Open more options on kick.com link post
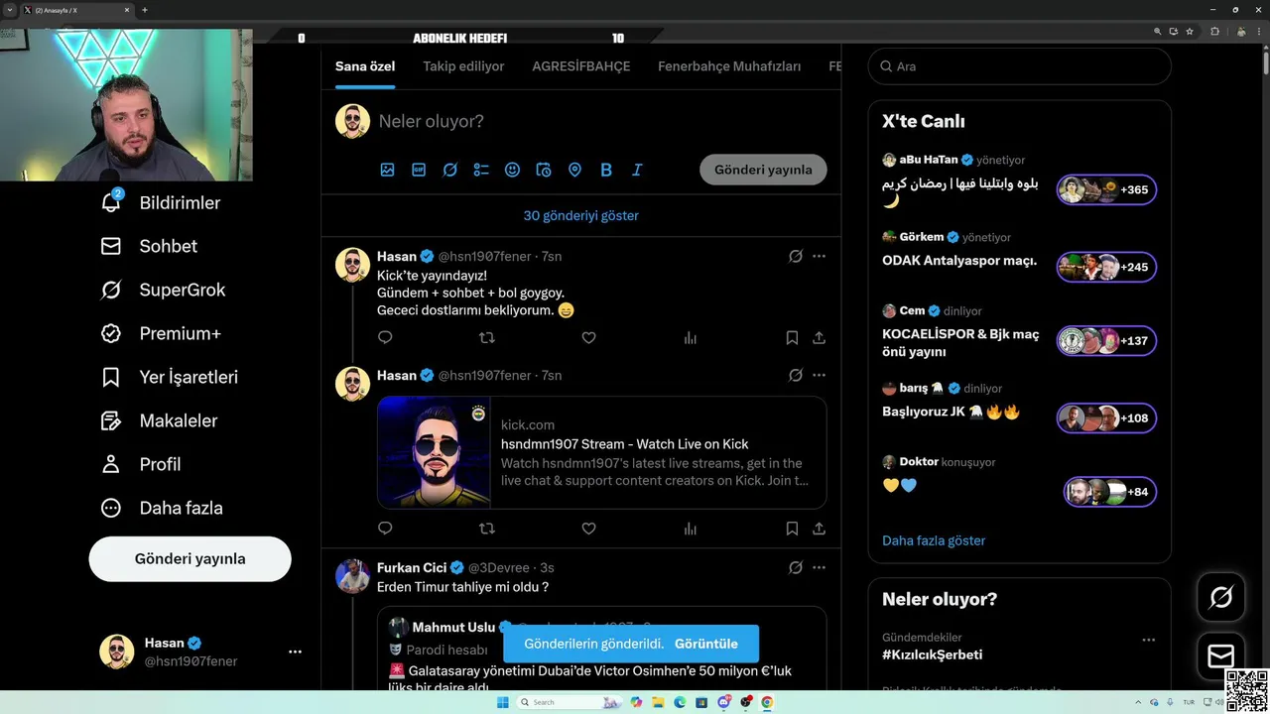This screenshot has height=714, width=1270. click(819, 375)
